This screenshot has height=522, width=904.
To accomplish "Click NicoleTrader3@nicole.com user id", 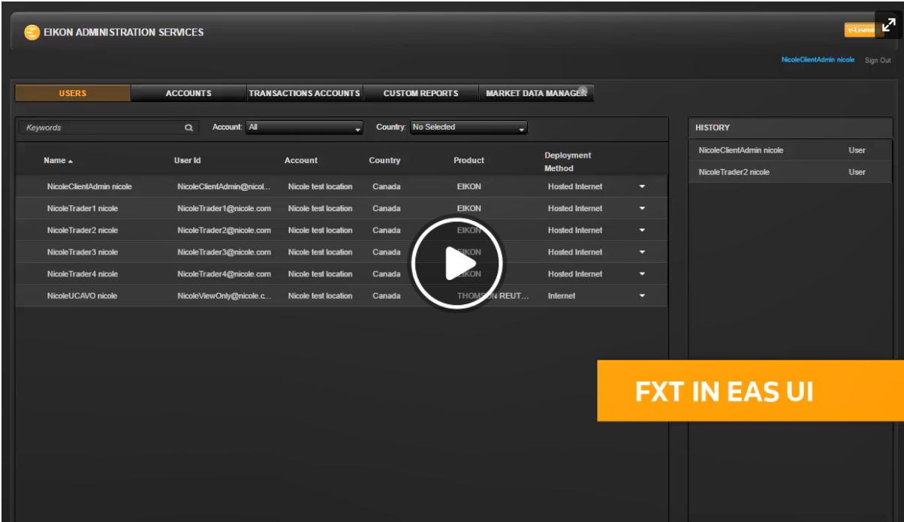I will point(224,252).
